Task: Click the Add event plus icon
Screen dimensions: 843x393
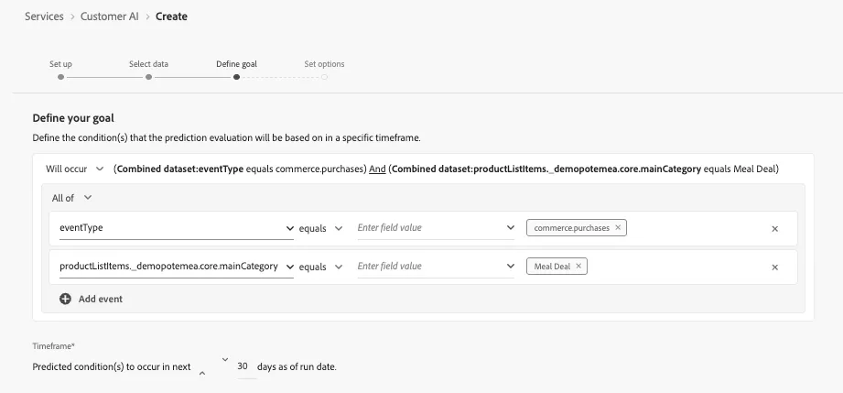Action: (65, 299)
